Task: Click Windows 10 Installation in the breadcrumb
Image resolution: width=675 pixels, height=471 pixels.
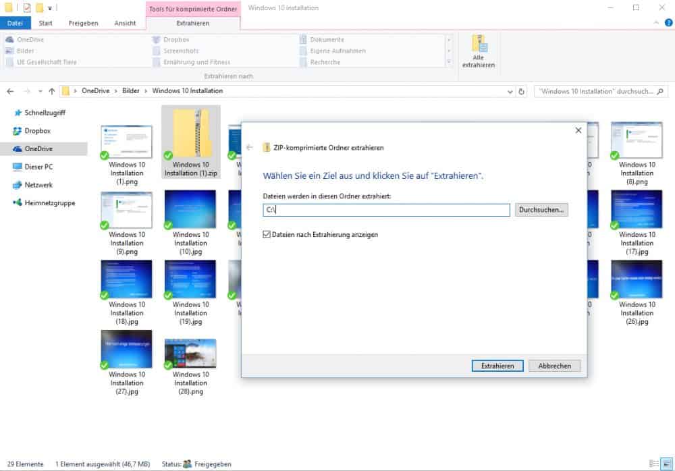Action: click(x=187, y=91)
